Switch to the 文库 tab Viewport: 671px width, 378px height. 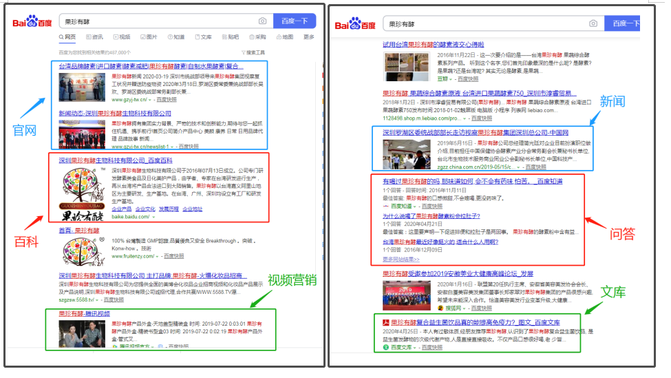pyautogui.click(x=203, y=37)
